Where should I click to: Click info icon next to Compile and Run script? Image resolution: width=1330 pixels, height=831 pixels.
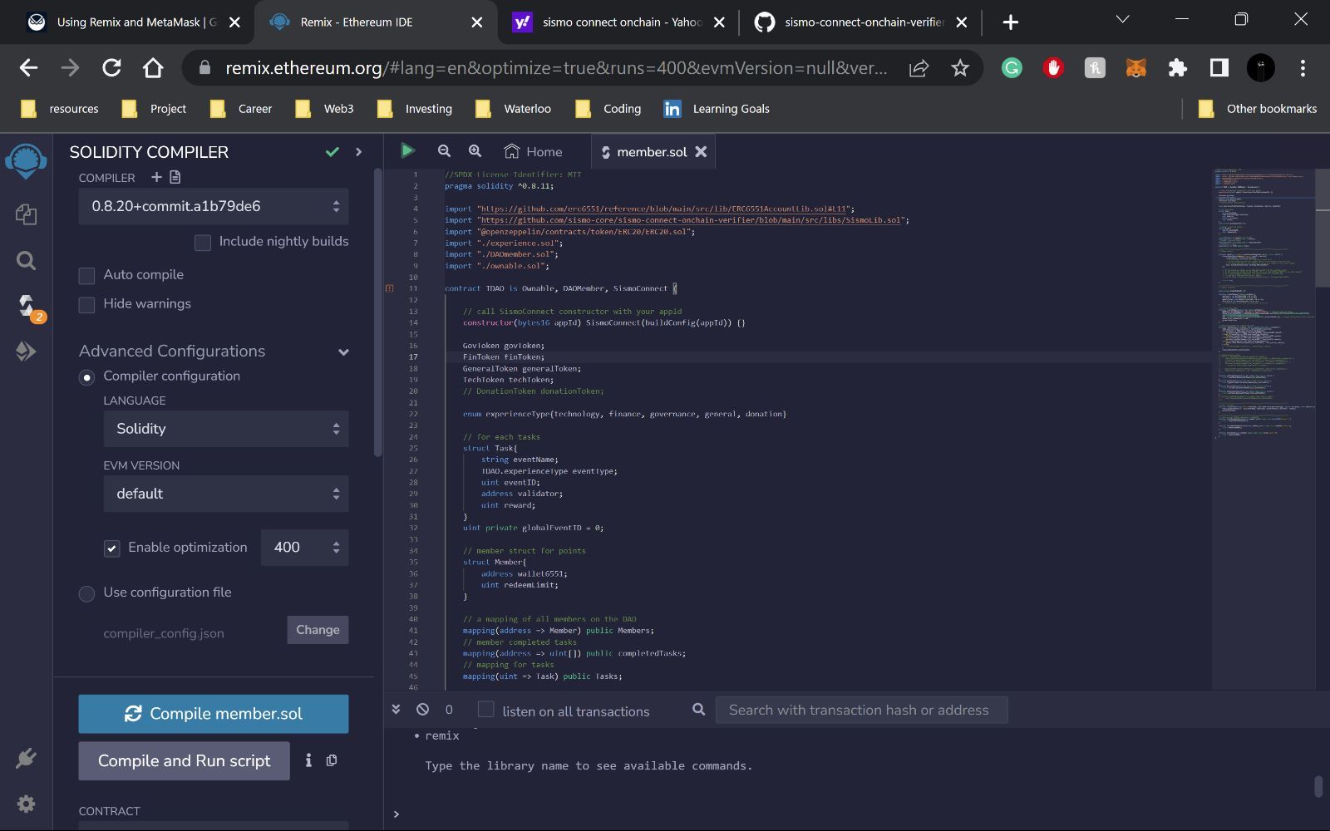coord(308,760)
